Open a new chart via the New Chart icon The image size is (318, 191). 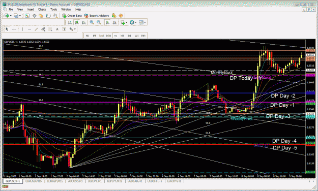pyautogui.click(x=7, y=16)
